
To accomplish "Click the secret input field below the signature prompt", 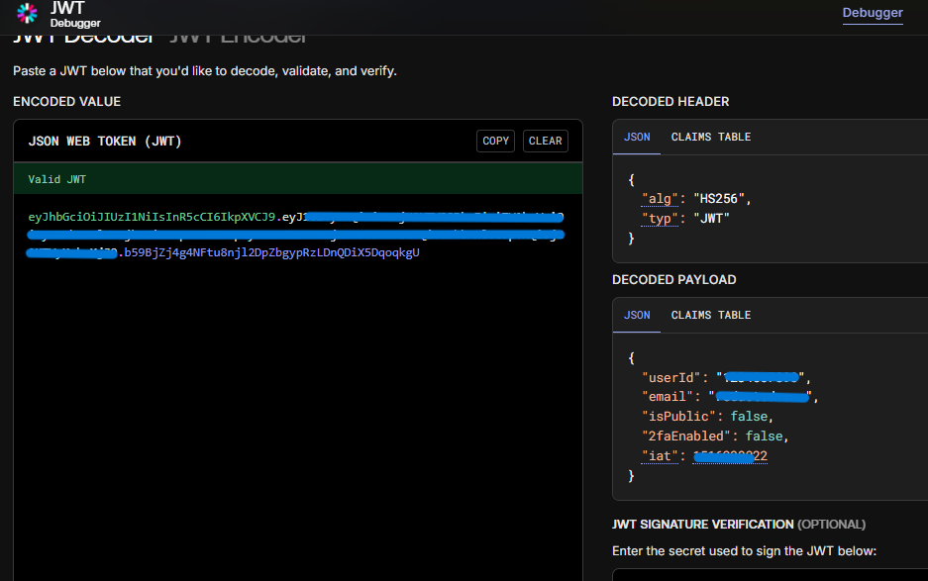I will (770, 575).
